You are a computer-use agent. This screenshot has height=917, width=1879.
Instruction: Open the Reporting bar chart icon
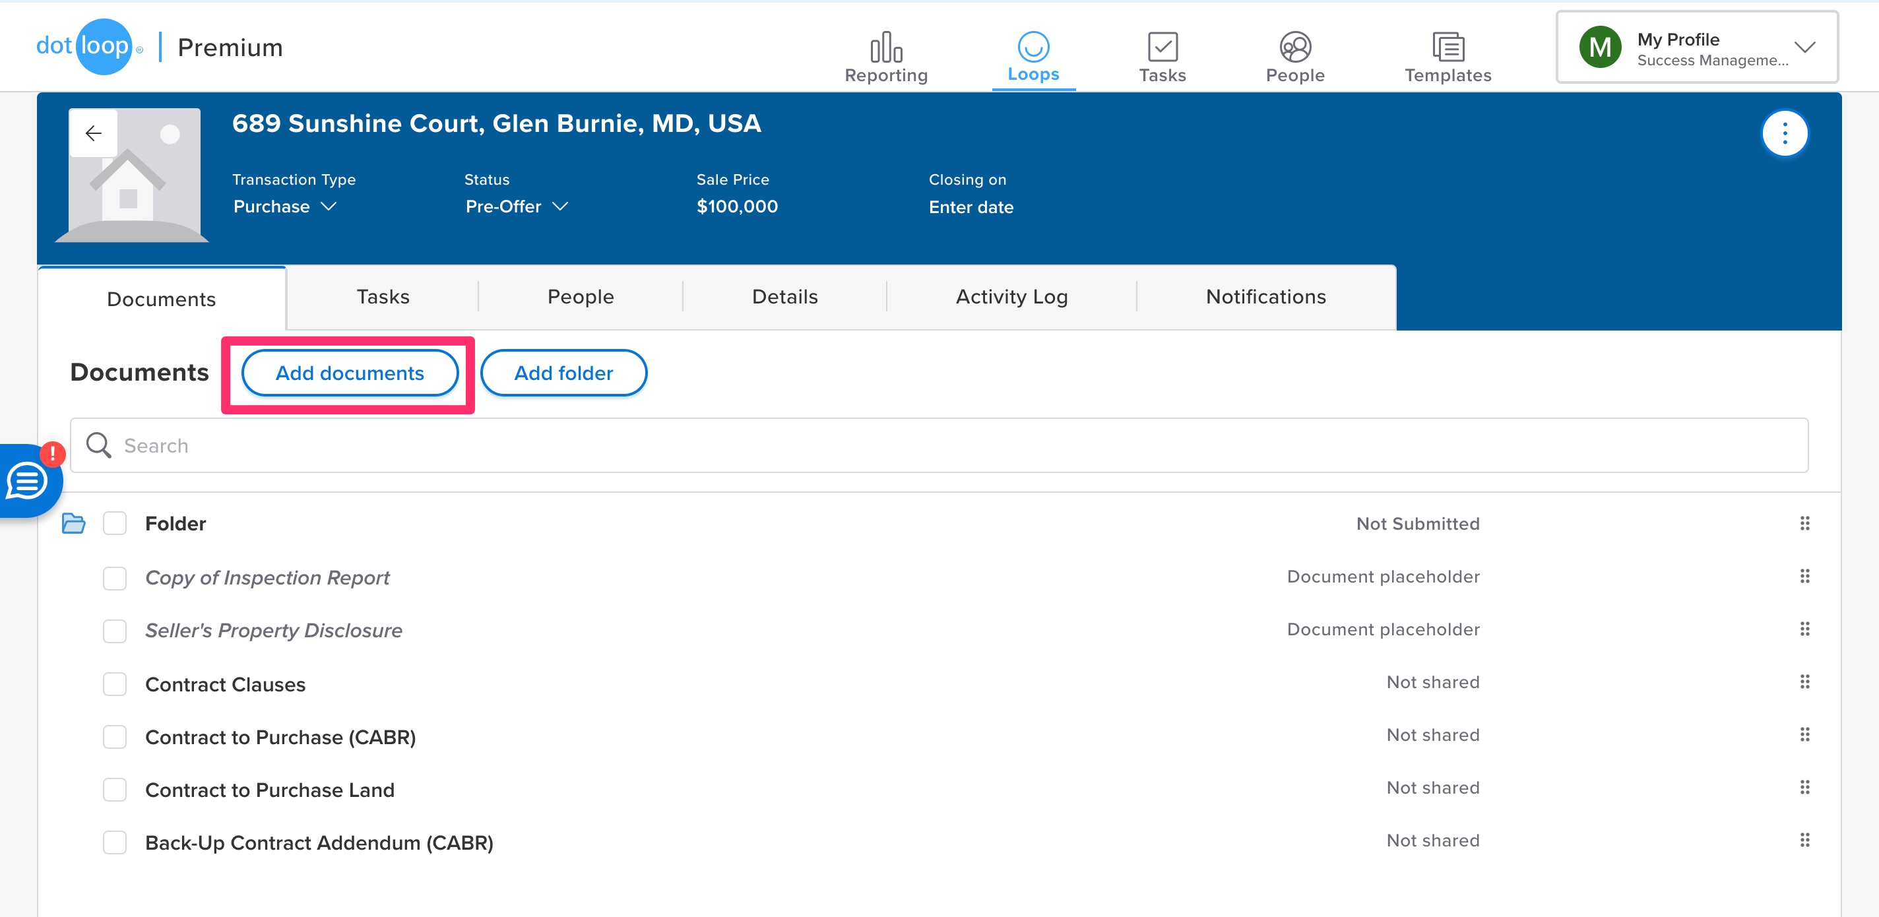pyautogui.click(x=885, y=47)
